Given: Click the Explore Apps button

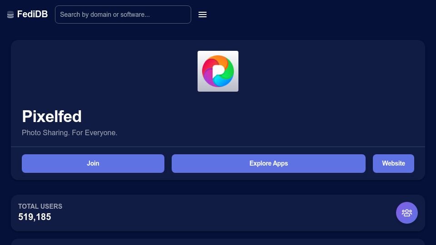Looking at the screenshot, I should coord(268,163).
